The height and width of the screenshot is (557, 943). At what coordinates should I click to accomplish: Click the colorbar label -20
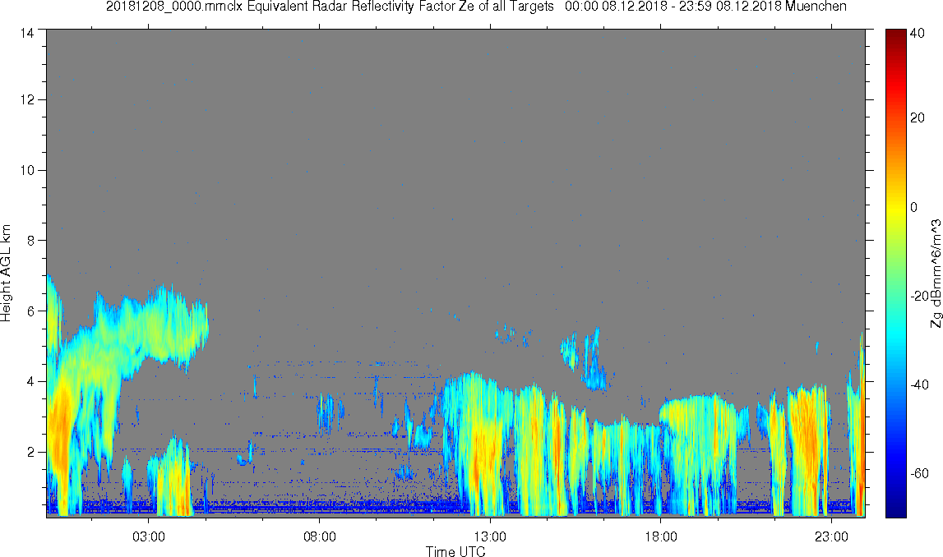tap(919, 297)
